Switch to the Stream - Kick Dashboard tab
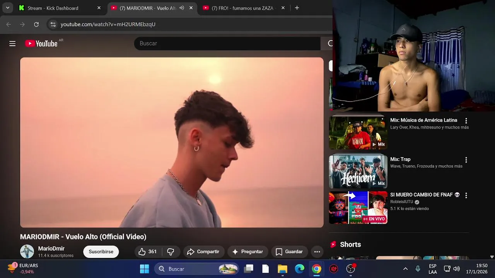Image resolution: width=495 pixels, height=278 pixels. [53, 8]
